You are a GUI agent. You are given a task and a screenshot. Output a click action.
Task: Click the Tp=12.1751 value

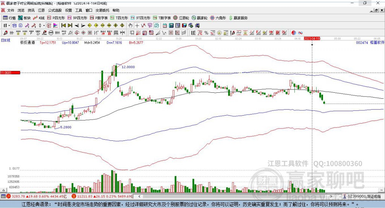point(48,42)
